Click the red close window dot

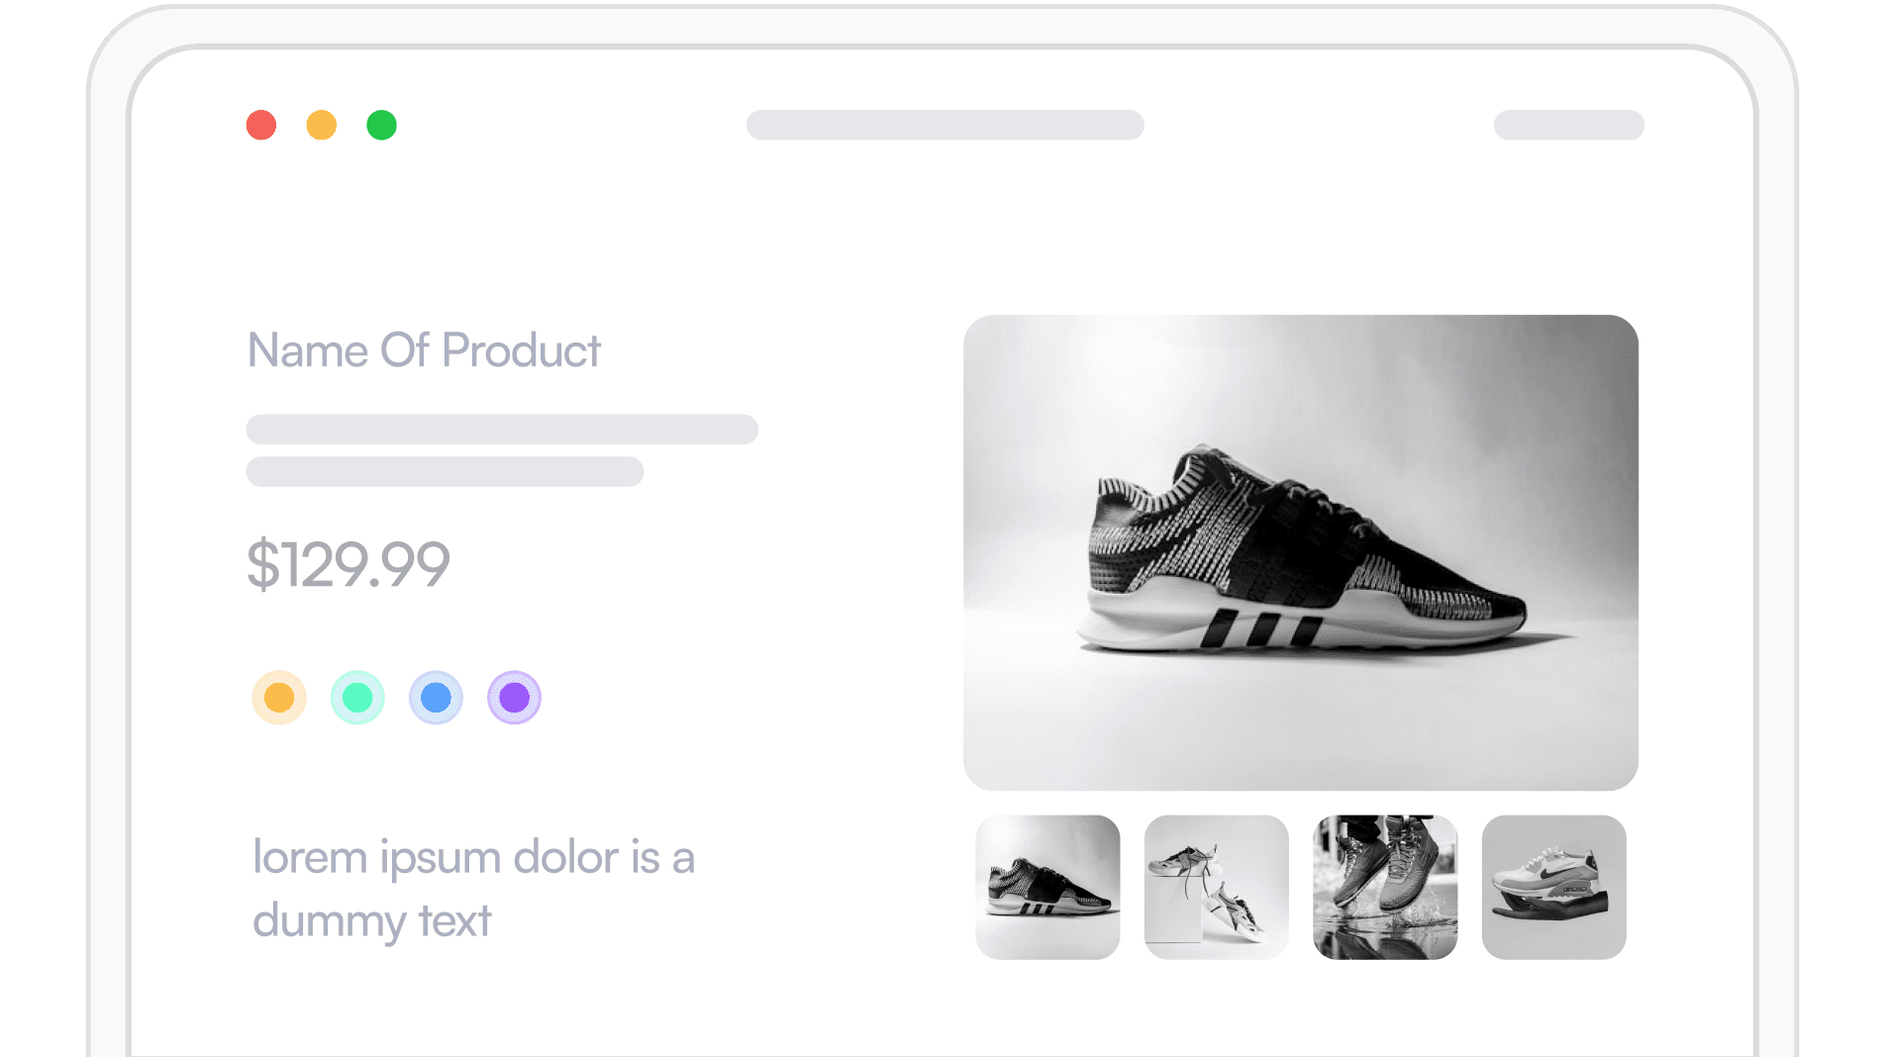tap(261, 126)
